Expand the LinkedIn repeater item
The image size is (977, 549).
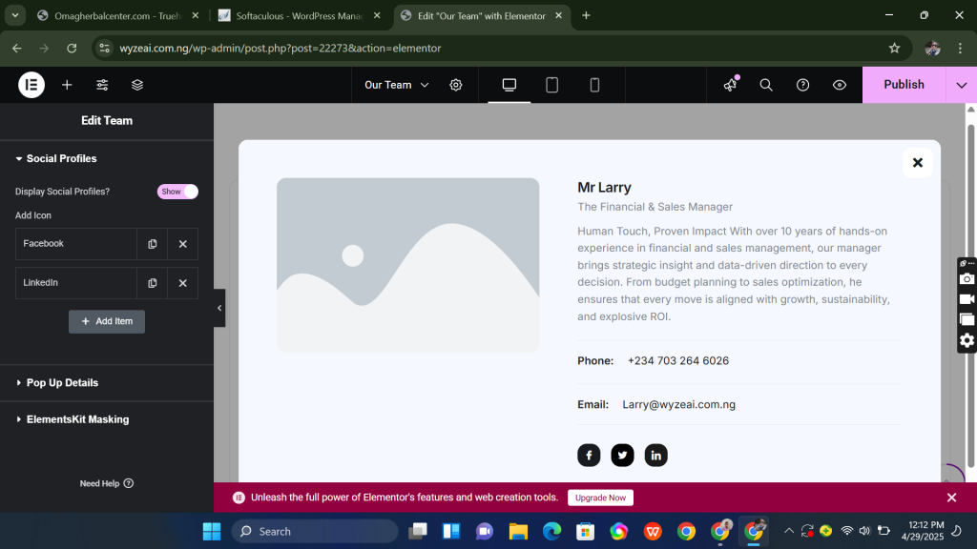click(76, 283)
